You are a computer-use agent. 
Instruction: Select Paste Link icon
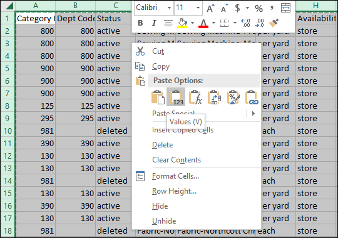(x=252, y=97)
